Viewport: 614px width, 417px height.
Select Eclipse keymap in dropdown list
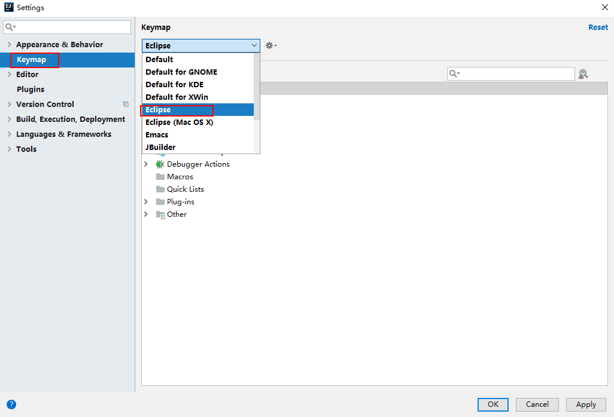click(x=197, y=110)
